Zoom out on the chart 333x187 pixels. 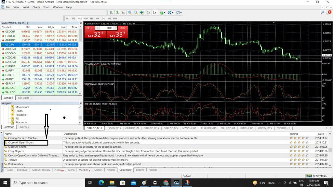pos(136,13)
